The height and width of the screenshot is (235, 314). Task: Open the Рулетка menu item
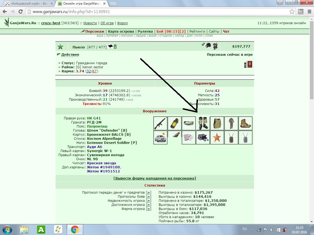(x=145, y=31)
